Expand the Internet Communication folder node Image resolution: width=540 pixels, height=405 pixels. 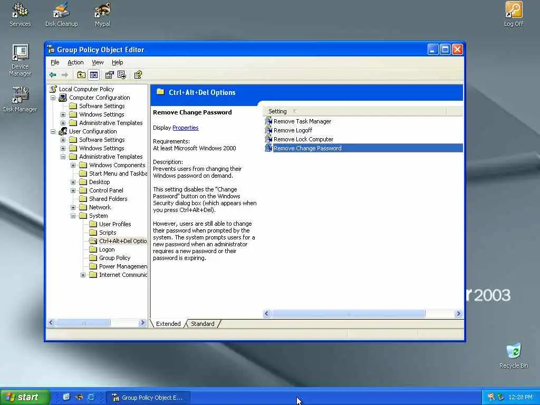point(83,275)
